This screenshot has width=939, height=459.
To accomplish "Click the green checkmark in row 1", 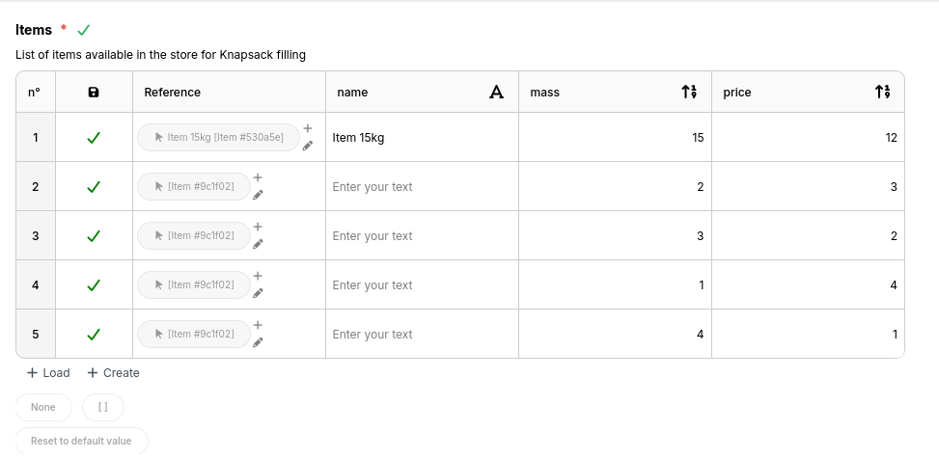I will (x=94, y=138).
